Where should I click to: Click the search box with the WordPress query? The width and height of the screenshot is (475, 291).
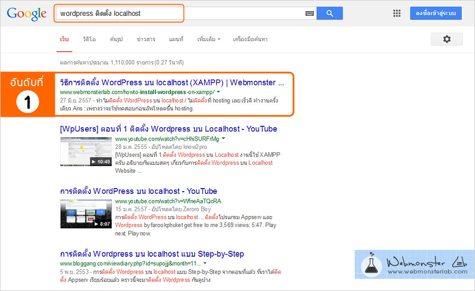[x=179, y=13]
